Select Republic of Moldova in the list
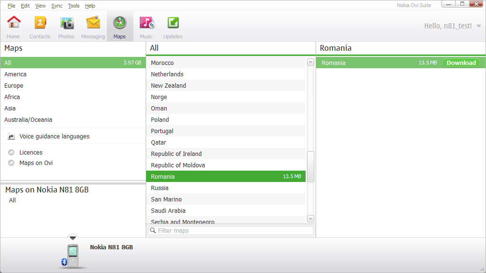Image resolution: width=486 pixels, height=273 pixels. [226, 165]
